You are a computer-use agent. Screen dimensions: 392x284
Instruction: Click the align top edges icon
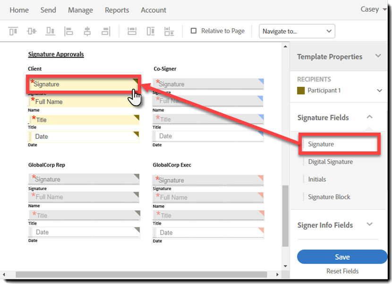(x=13, y=31)
